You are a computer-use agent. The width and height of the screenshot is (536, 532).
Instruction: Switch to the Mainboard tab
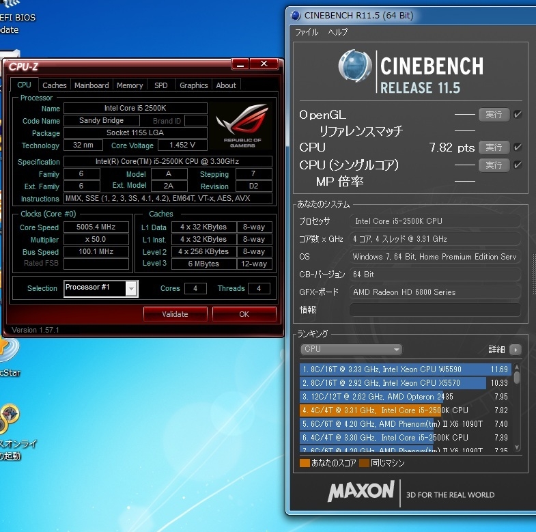[91, 85]
